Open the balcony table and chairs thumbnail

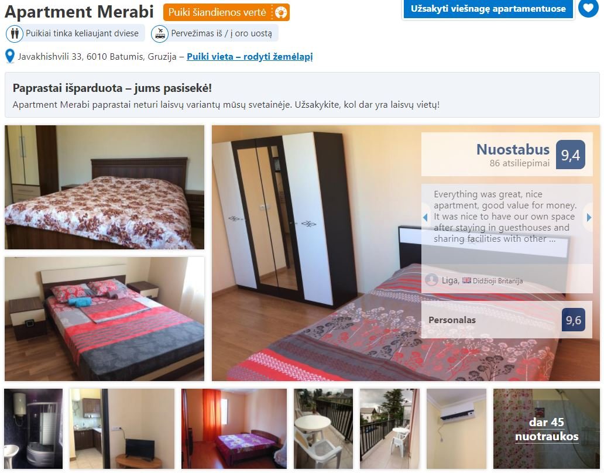323,429
